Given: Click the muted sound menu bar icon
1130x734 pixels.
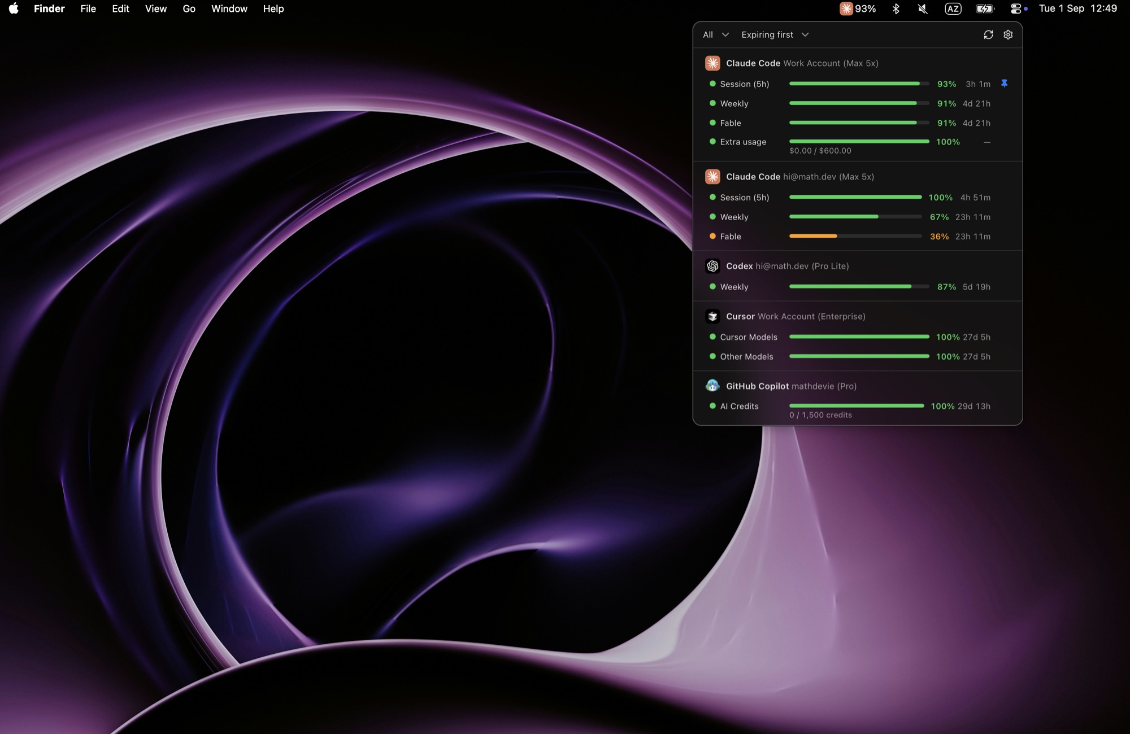Looking at the screenshot, I should pos(923,8).
